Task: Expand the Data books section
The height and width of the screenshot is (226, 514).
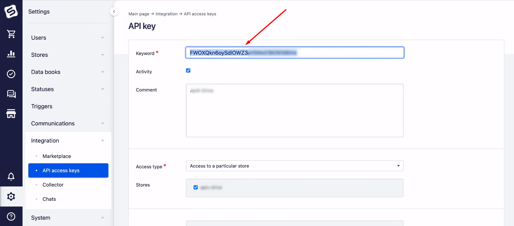Action: point(68,72)
